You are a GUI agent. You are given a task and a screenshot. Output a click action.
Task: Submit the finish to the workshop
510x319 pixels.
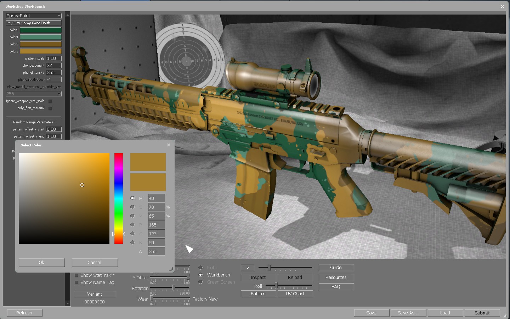pos(482,313)
